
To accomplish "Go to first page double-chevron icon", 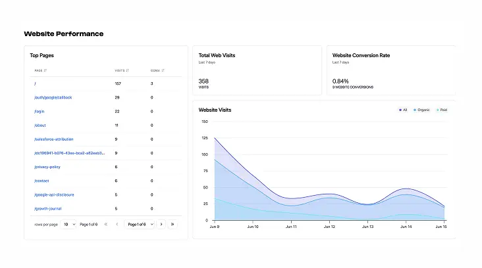I will click(x=106, y=225).
